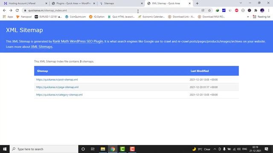Go back to previous page
Screen dimensions: 273x153
point(4,10)
